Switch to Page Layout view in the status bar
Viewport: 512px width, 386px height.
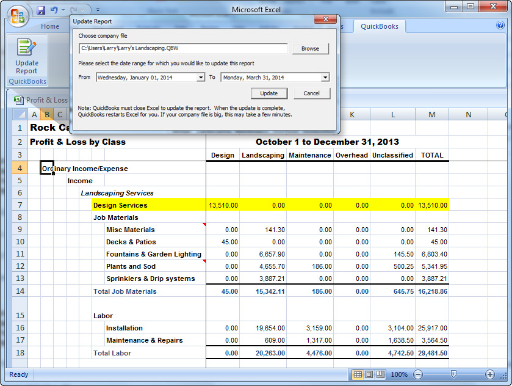pyautogui.click(x=369, y=374)
